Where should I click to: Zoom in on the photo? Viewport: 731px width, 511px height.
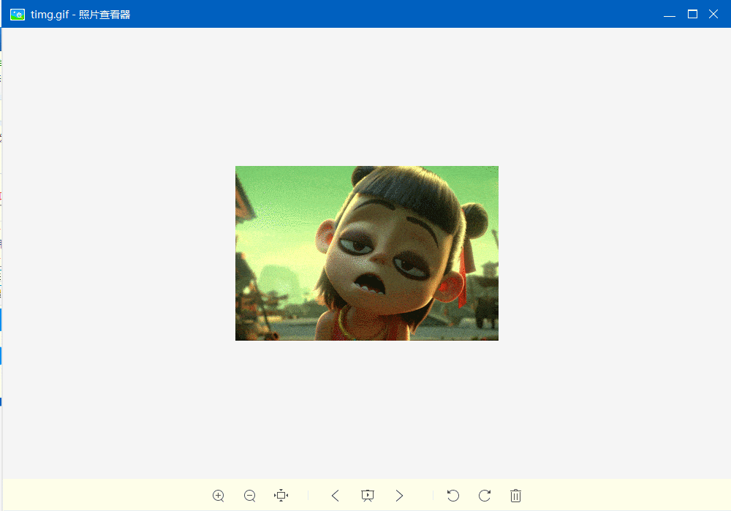click(218, 496)
